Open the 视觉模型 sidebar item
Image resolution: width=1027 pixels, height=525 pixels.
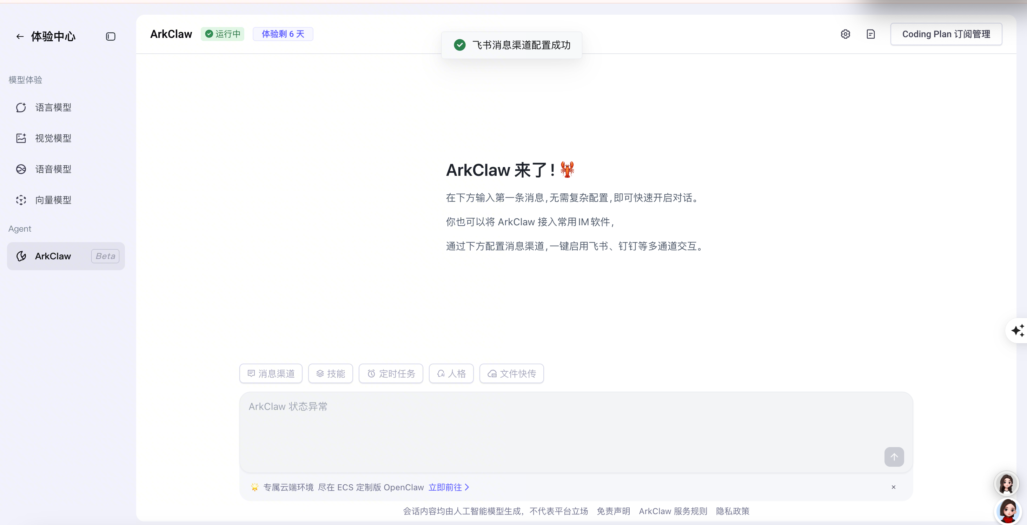pyautogui.click(x=53, y=138)
